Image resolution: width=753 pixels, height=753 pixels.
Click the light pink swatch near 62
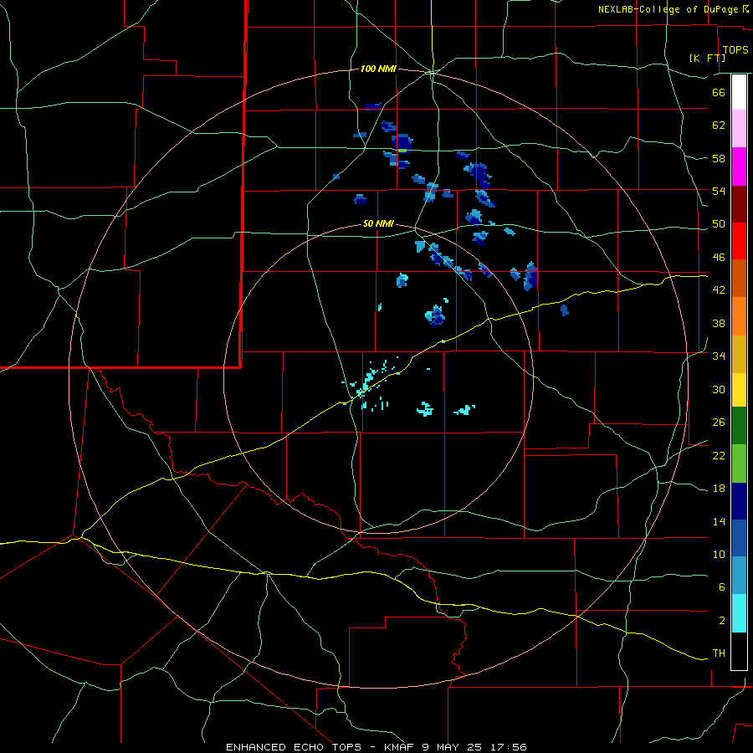coord(739,129)
